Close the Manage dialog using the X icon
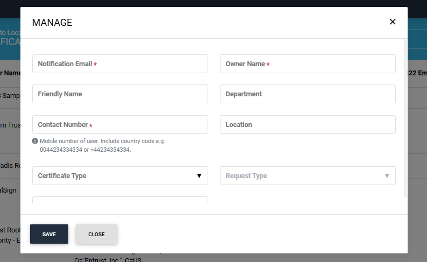The image size is (427, 262). point(392,22)
